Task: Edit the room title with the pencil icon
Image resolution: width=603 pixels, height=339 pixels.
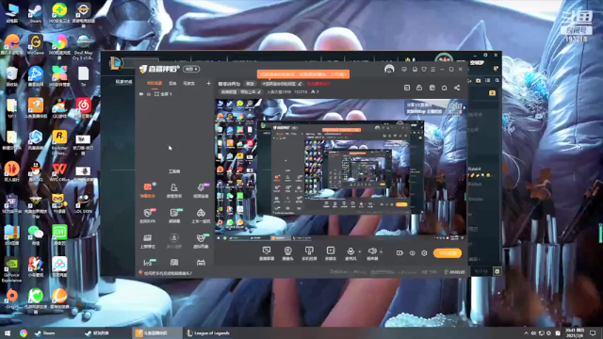Action: click(x=300, y=84)
